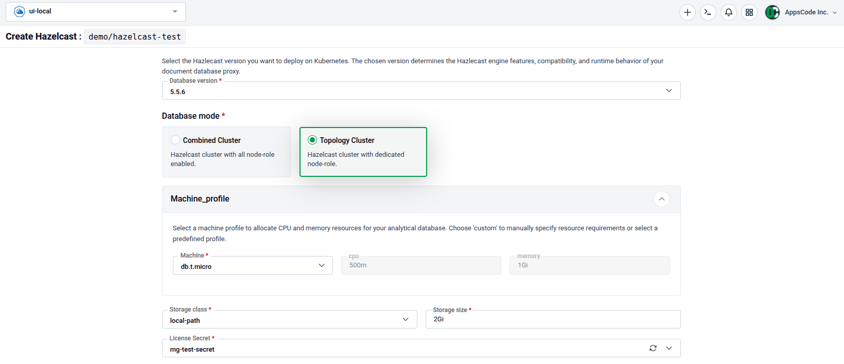Refresh the License Secret list
The height and width of the screenshot is (364, 844).
[x=653, y=348]
